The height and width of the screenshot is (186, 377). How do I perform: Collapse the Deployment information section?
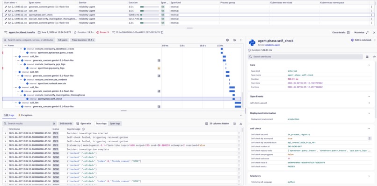[369, 113]
